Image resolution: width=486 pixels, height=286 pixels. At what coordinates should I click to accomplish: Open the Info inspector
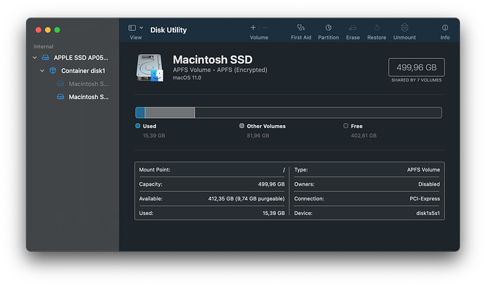coord(445,28)
